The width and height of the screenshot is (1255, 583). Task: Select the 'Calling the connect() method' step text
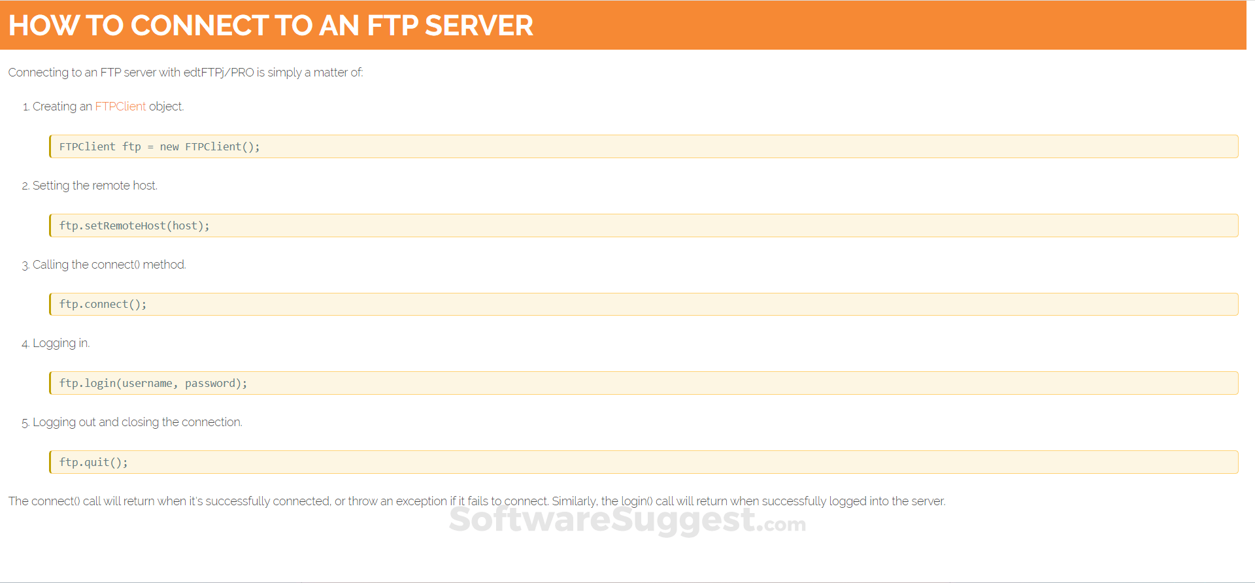point(109,265)
